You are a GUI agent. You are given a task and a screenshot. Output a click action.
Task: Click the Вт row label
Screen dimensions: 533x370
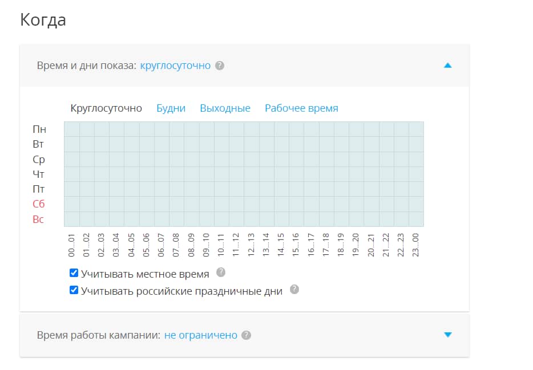38,144
